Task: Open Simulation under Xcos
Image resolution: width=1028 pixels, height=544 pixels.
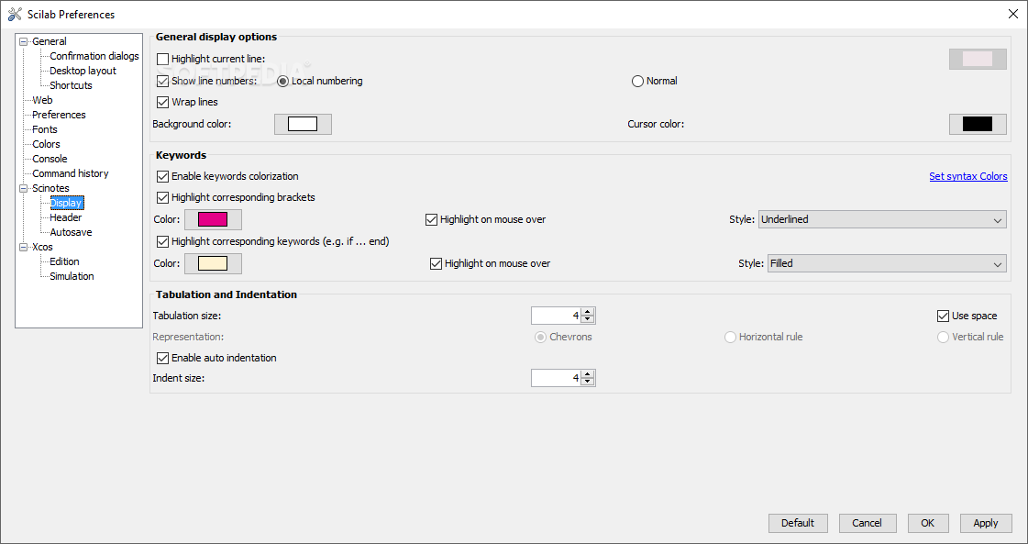Action: 72,276
